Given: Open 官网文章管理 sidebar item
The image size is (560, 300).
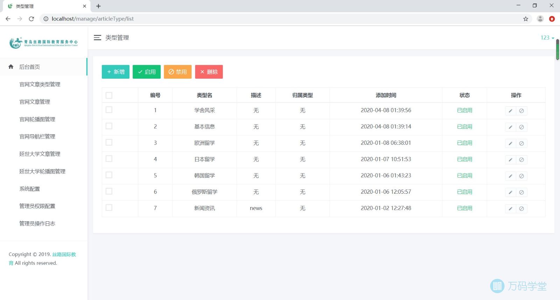Looking at the screenshot, I should pyautogui.click(x=35, y=102).
